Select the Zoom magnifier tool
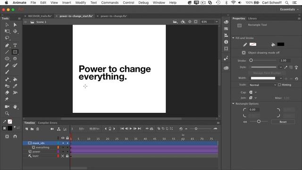302x170 pixels. click(7, 113)
